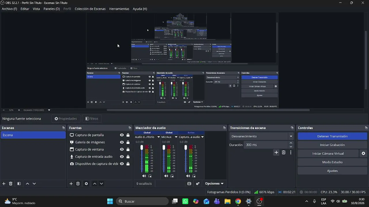
Task: Expand the Opciones dropdown in audio mixer
Action: tap(214, 184)
